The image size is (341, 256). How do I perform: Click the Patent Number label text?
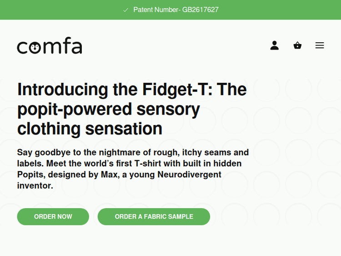pyautogui.click(x=156, y=10)
